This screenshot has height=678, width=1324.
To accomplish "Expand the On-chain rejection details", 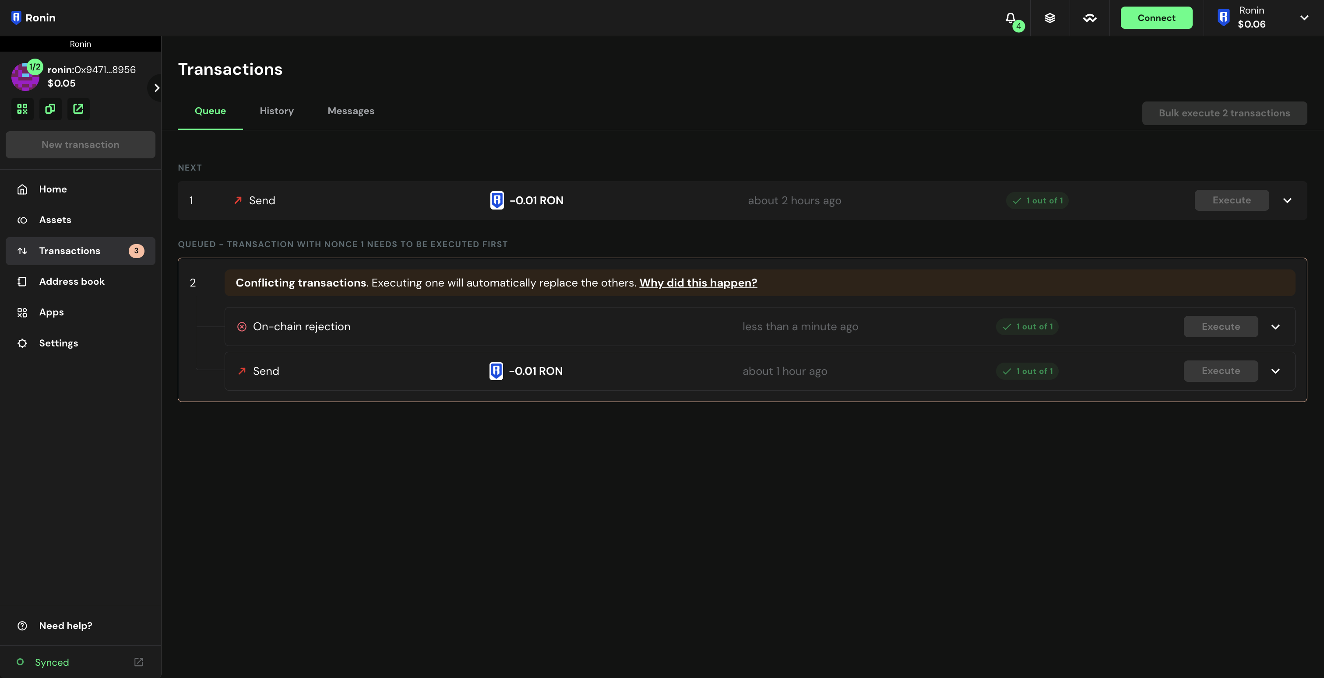I will [1275, 327].
